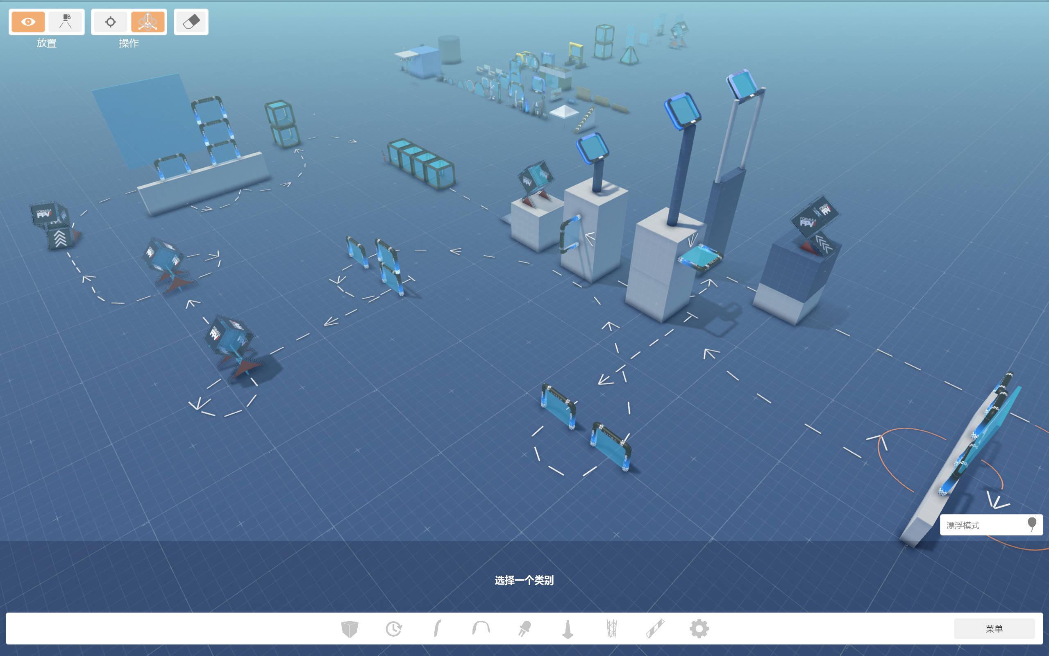Image resolution: width=1049 pixels, height=656 pixels.
Task: Click the 选择一个类别 prompt text
Action: (x=524, y=581)
